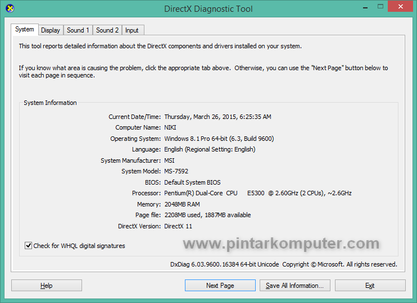417x303 pixels.
Task: Click the 'System Model:' label
Action: [x=141, y=171]
